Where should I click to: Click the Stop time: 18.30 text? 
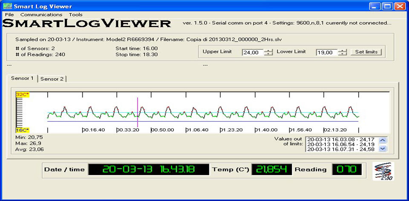[137, 54]
